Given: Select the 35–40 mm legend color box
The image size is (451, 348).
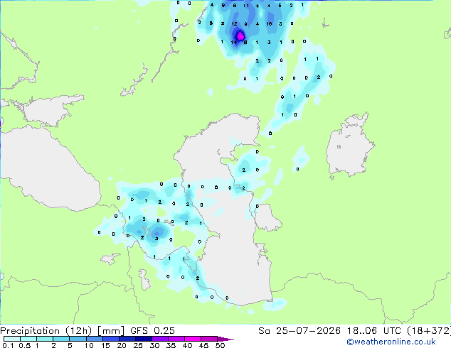Looking at the screenshot, I should coord(176,339).
